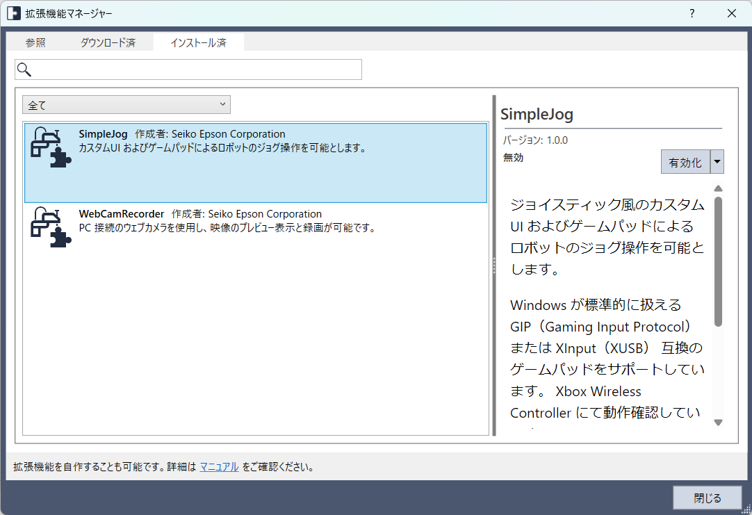Screen dimensions: 752x515
Task: Click the help question mark button
Action: coord(692,14)
